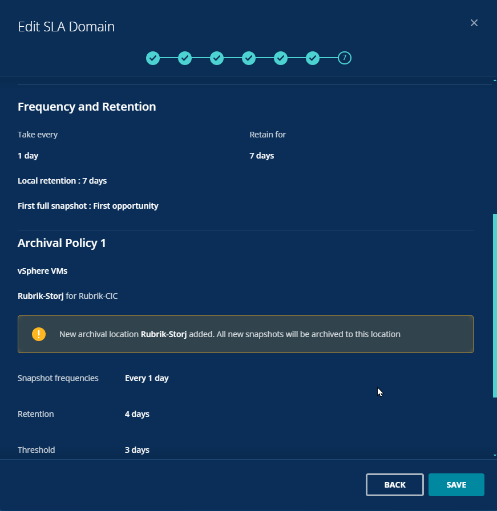
Task: Navigate to sixth completed wizard step
Action: pos(313,58)
